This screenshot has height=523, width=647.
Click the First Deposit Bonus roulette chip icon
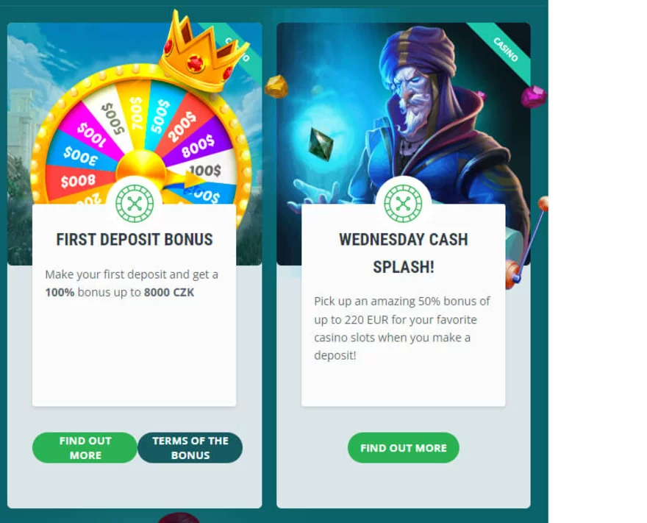(135, 204)
